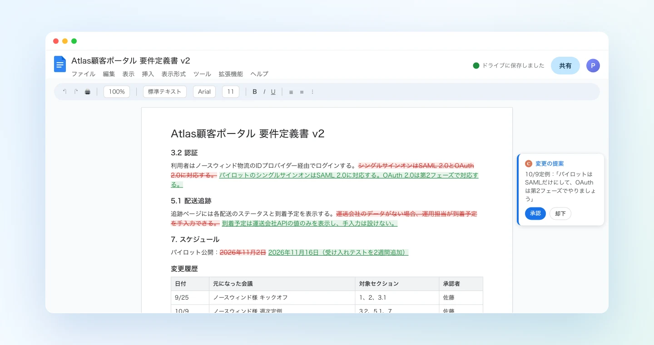This screenshot has height=345, width=654.
Task: Open the 編集 menu
Action: pyautogui.click(x=109, y=74)
